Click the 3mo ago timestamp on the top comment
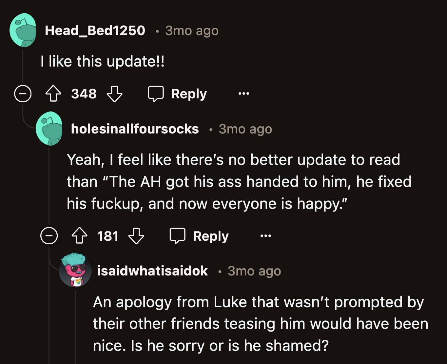 pos(192,30)
